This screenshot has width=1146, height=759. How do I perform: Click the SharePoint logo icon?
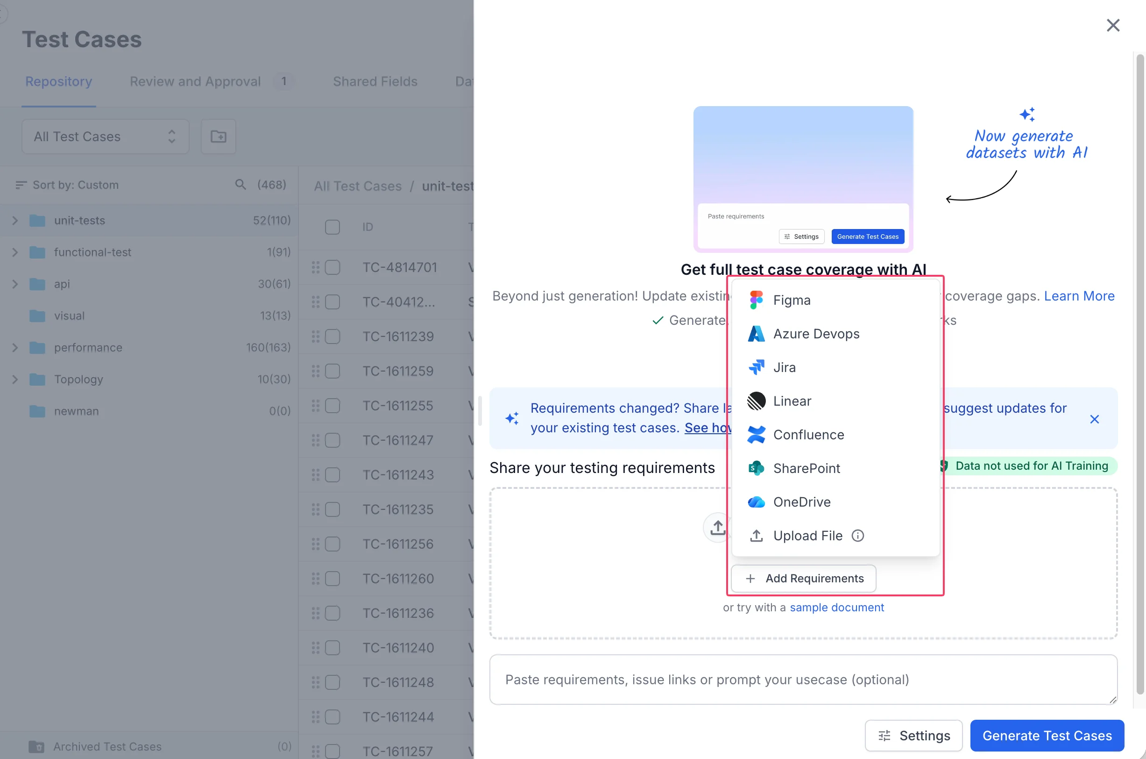pos(756,468)
